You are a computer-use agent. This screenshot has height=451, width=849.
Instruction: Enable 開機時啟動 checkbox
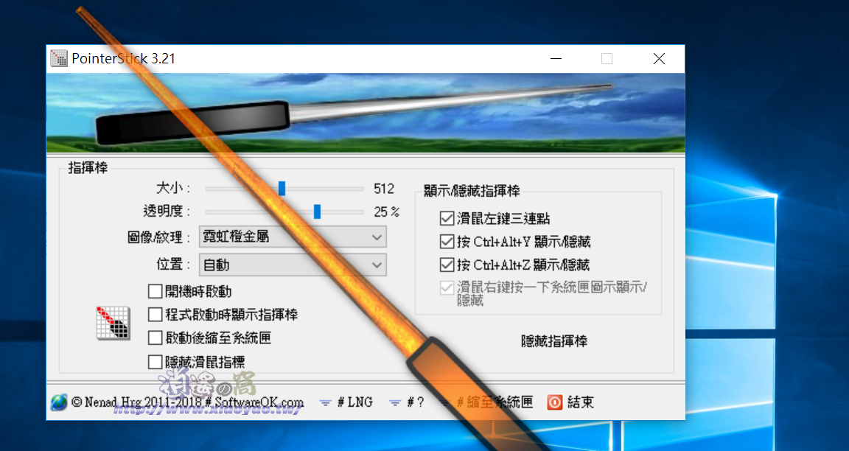[x=156, y=291]
